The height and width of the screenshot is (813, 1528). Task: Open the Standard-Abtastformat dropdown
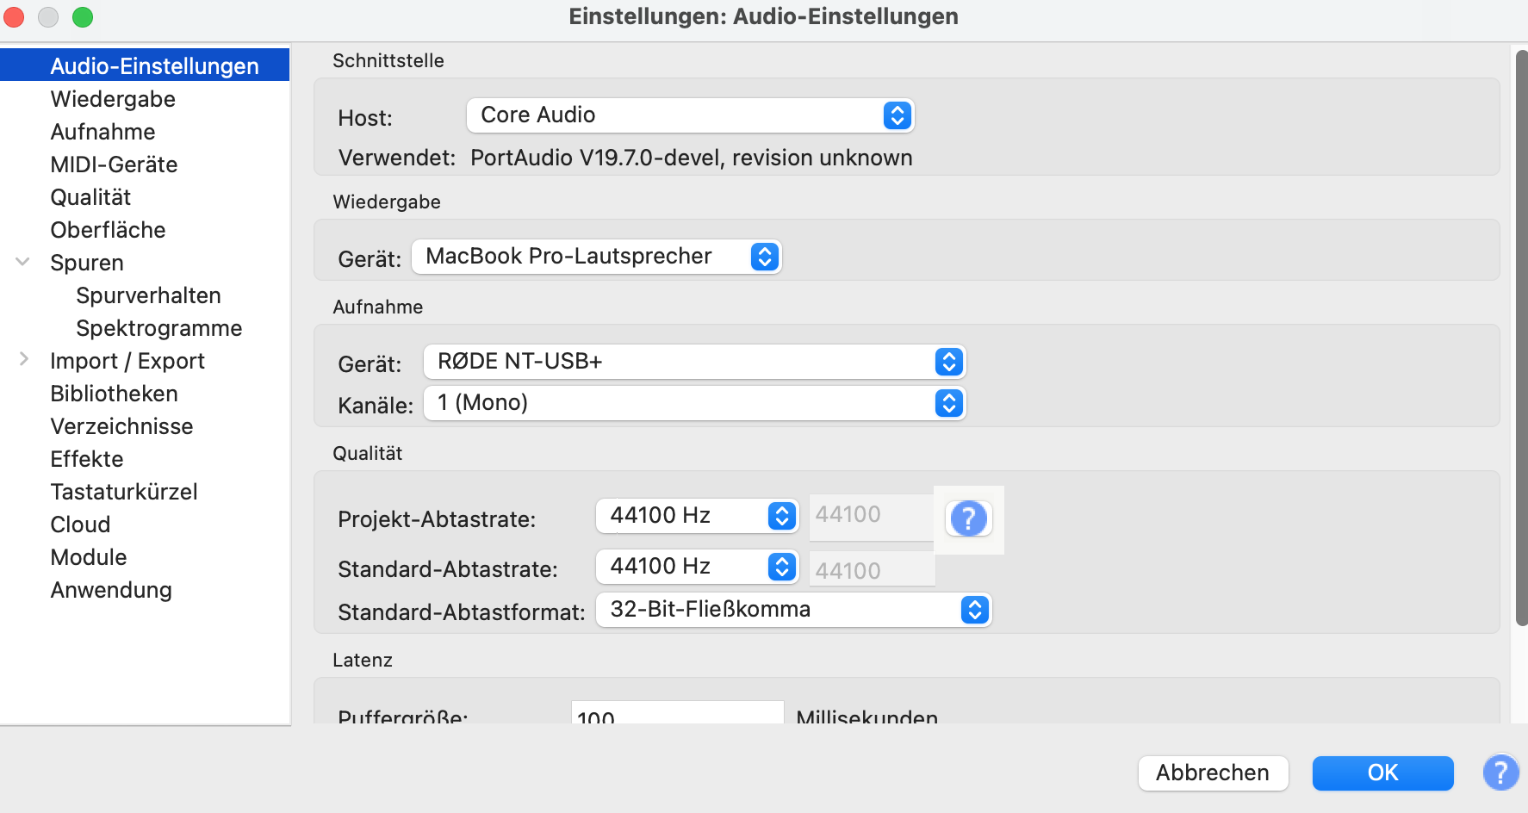[x=793, y=610]
